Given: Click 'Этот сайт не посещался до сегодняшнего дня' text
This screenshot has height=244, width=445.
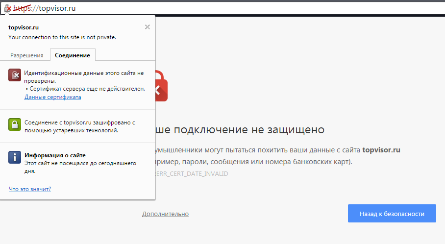Looking at the screenshot, I should coord(80,167).
